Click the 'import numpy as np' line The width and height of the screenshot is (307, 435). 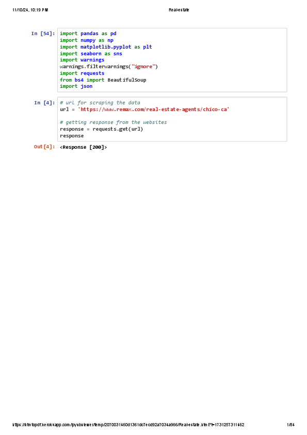coord(87,40)
